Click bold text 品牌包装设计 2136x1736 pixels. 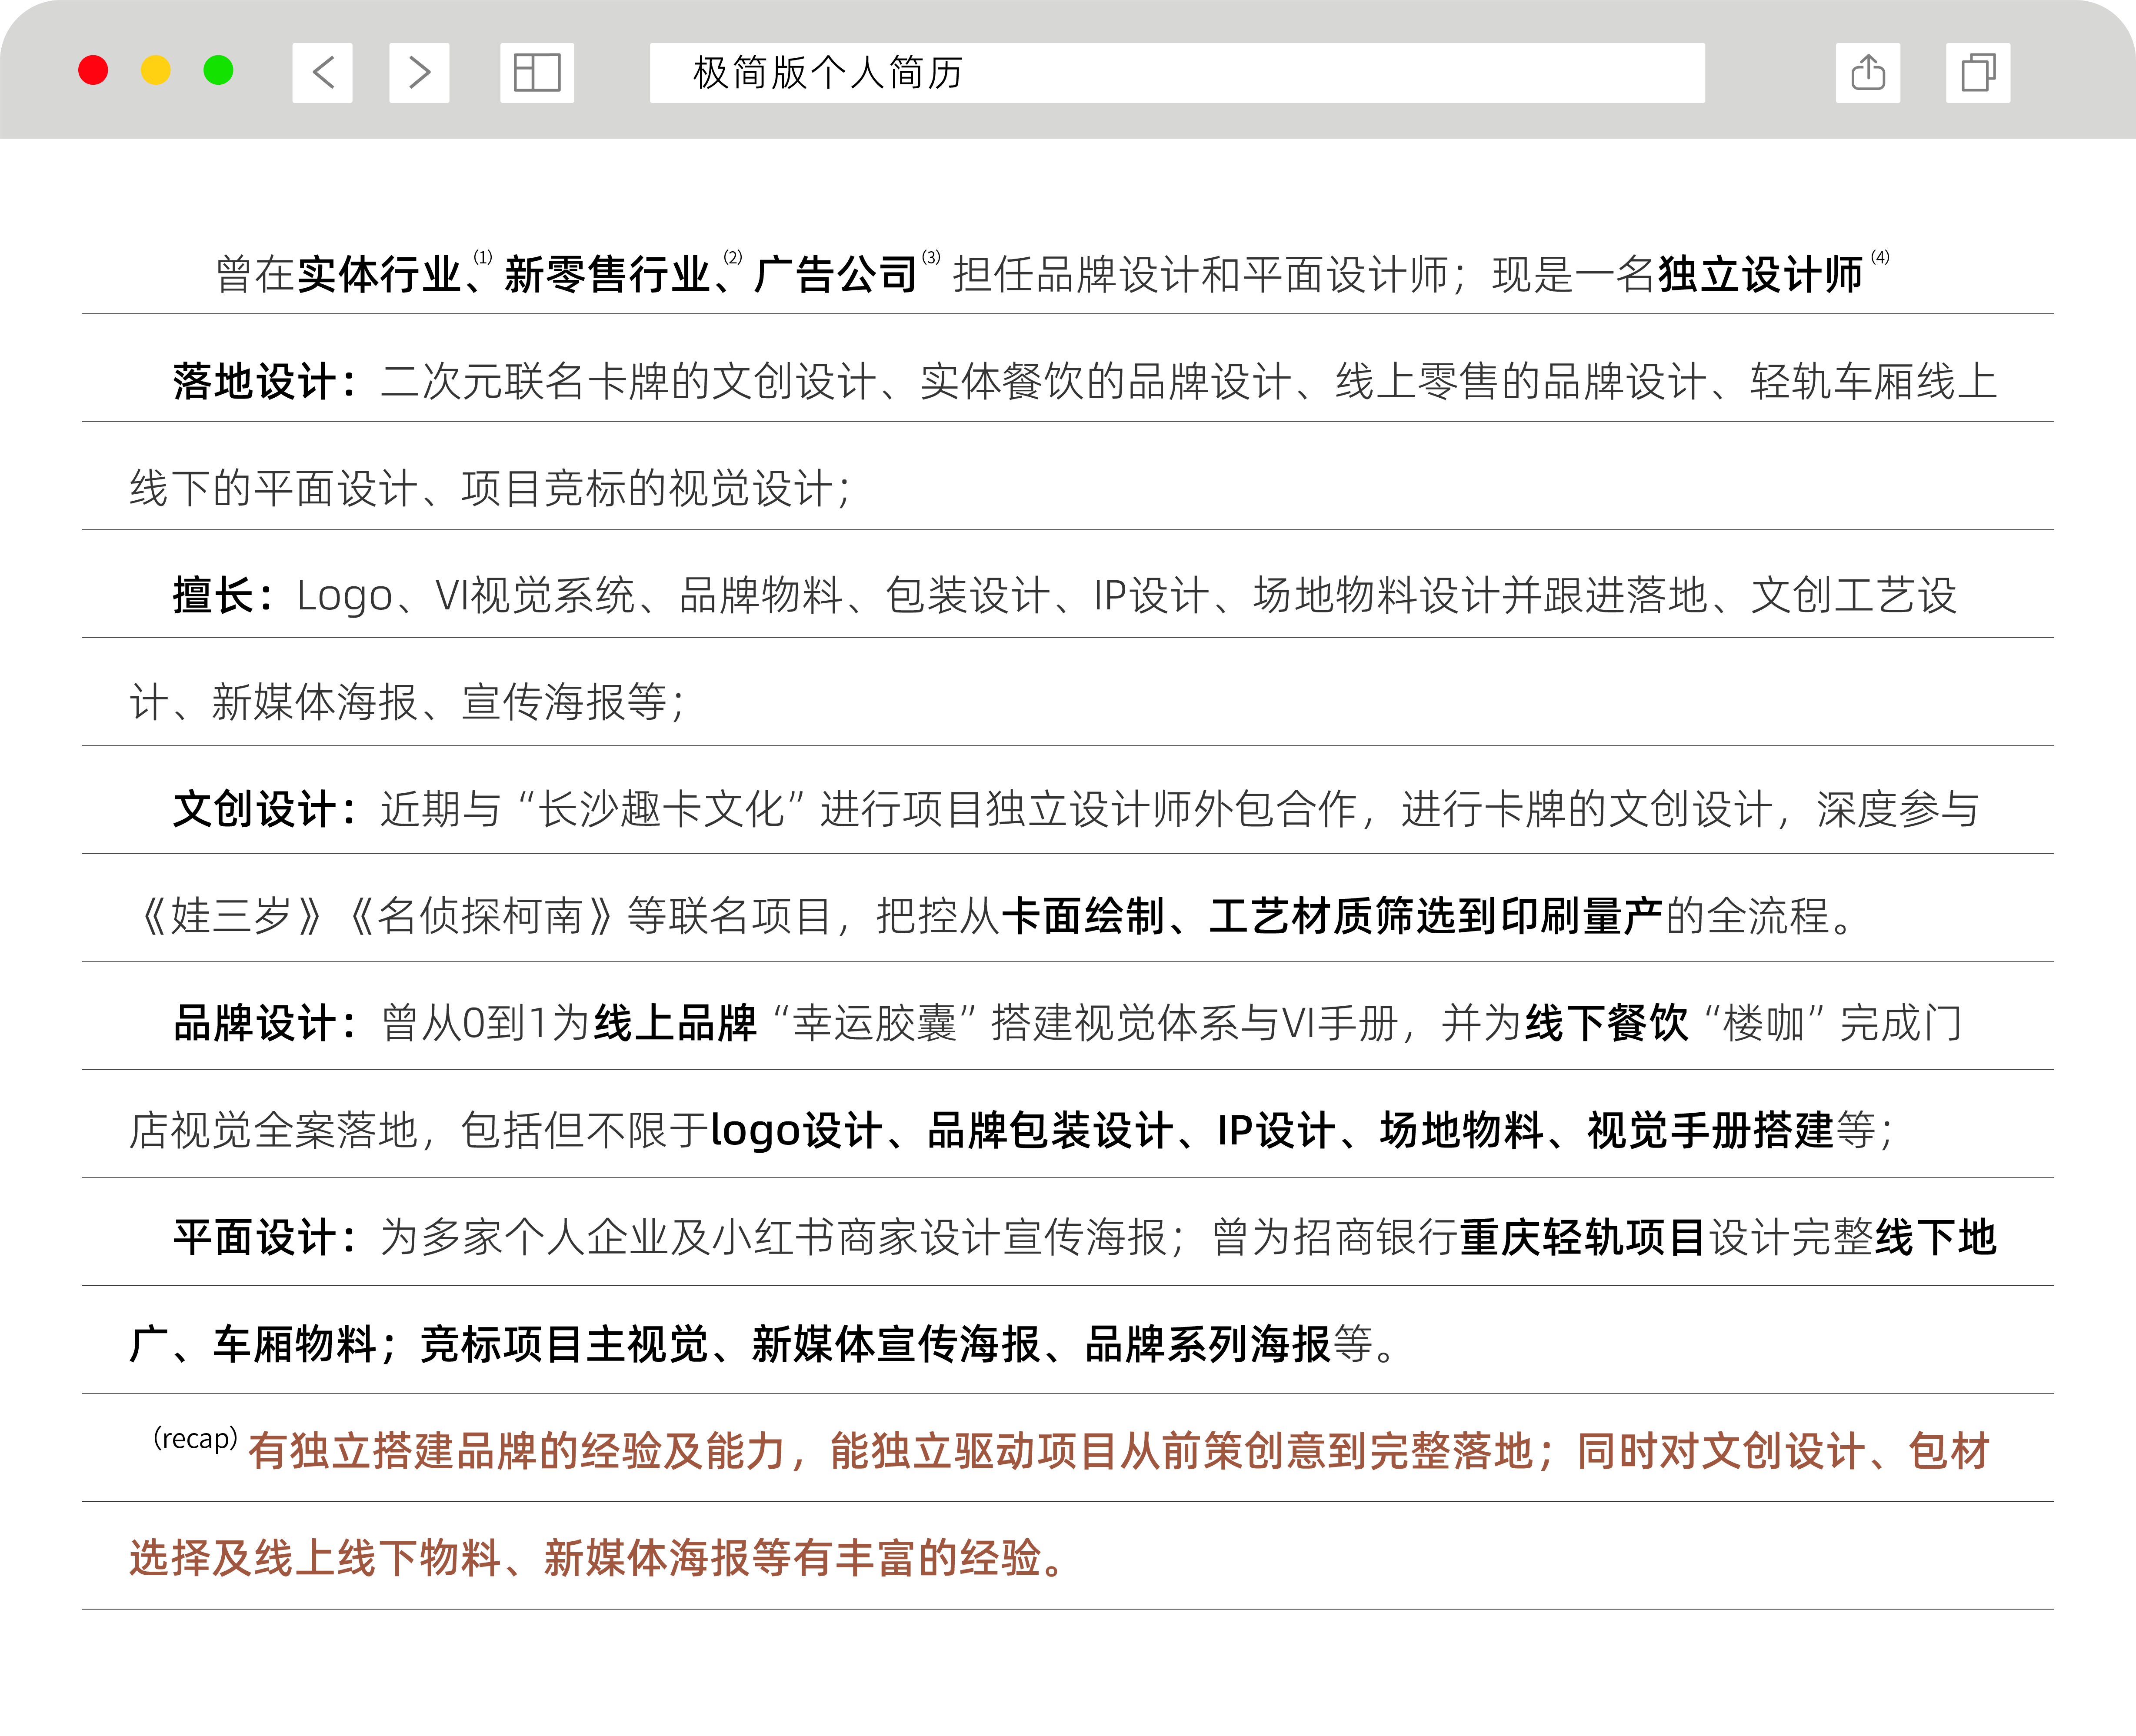click(1051, 1131)
